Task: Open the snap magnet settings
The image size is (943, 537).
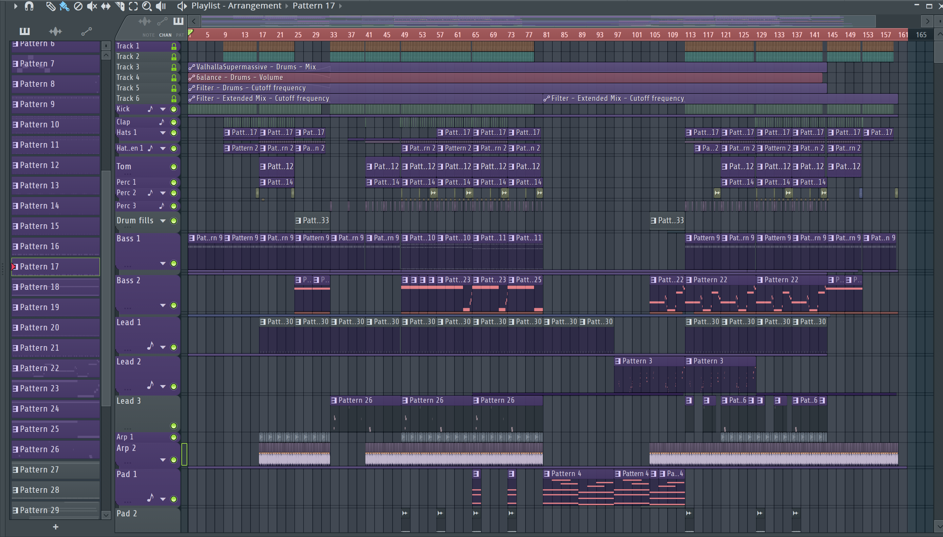Action: coord(29,6)
